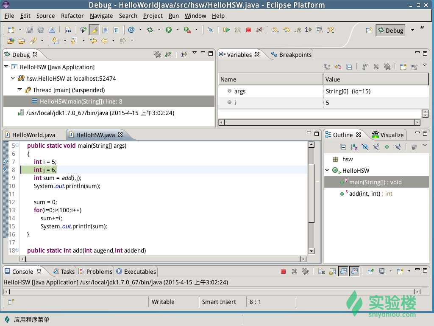This screenshot has width=434, height=326.
Task: Click Remove All Terminated Launches in Console
Action: (x=305, y=271)
